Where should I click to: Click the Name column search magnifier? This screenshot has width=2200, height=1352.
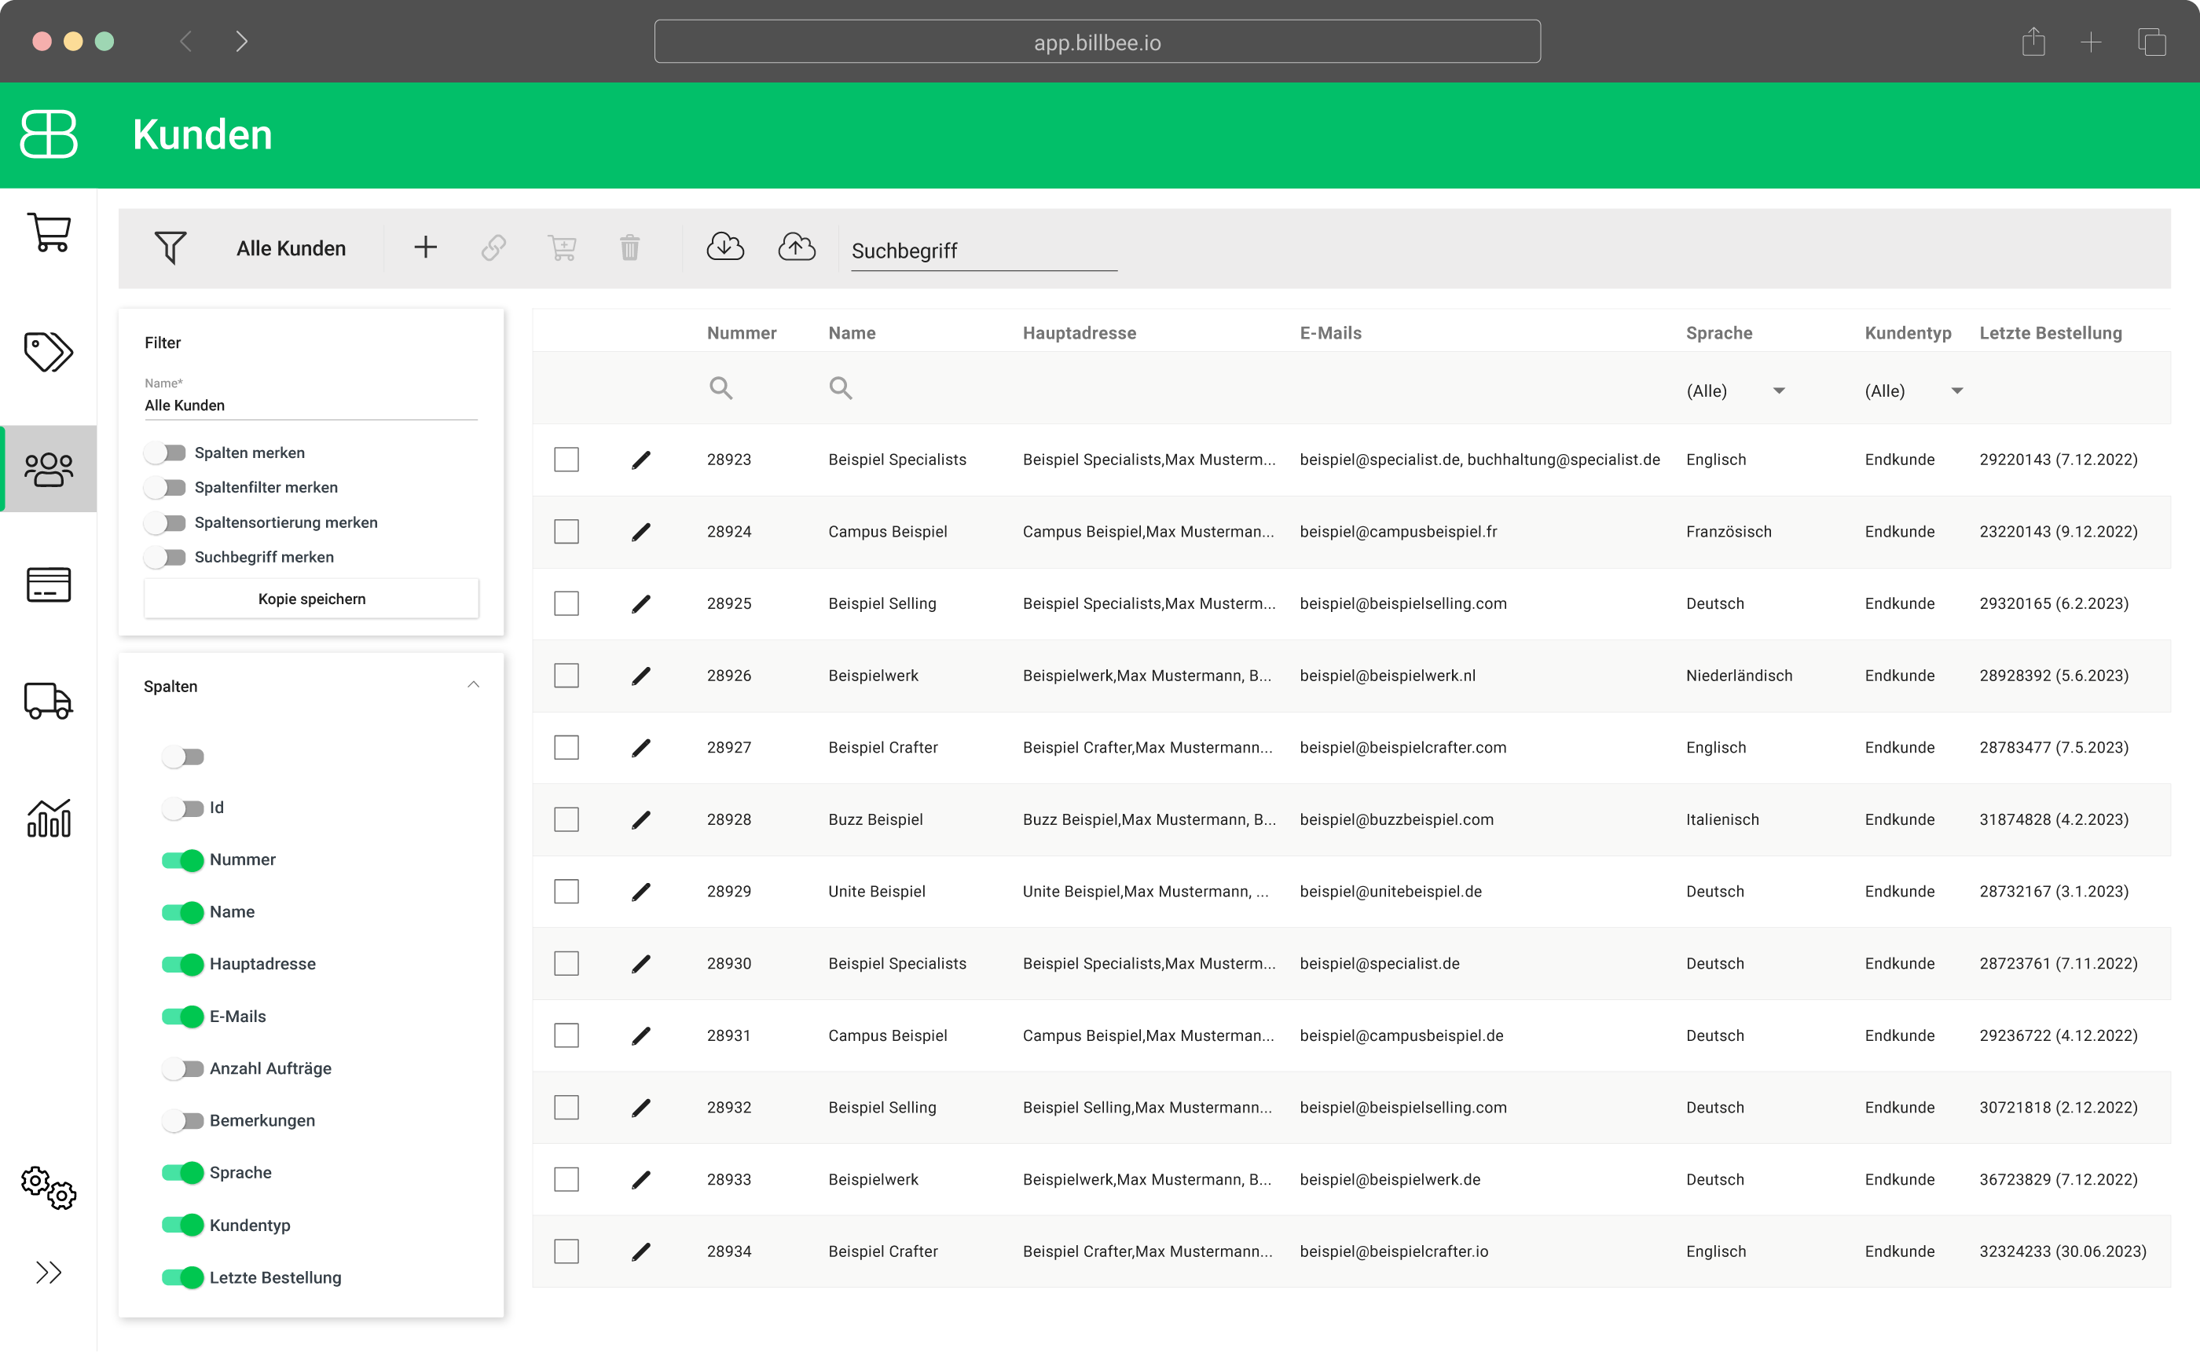tap(840, 388)
